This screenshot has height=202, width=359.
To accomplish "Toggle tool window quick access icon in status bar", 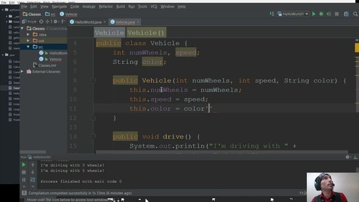I will click(x=24, y=193).
